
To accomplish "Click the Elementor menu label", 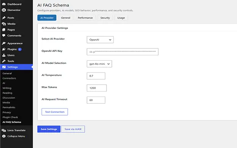I will click(x=14, y=10).
